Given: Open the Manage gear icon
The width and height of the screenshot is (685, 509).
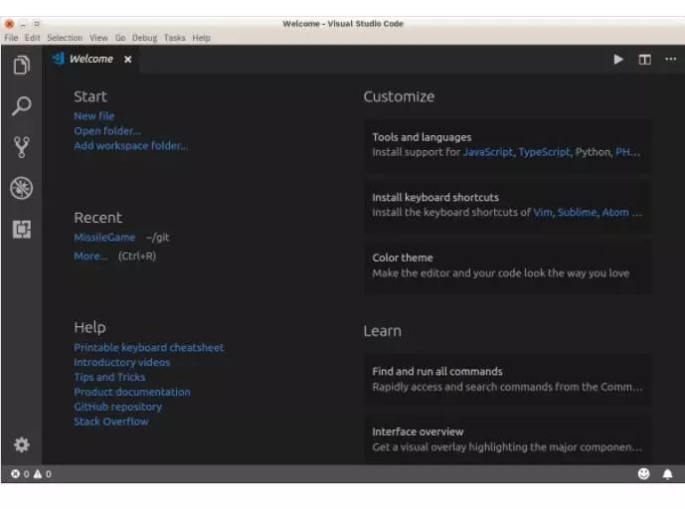Looking at the screenshot, I should pyautogui.click(x=22, y=444).
